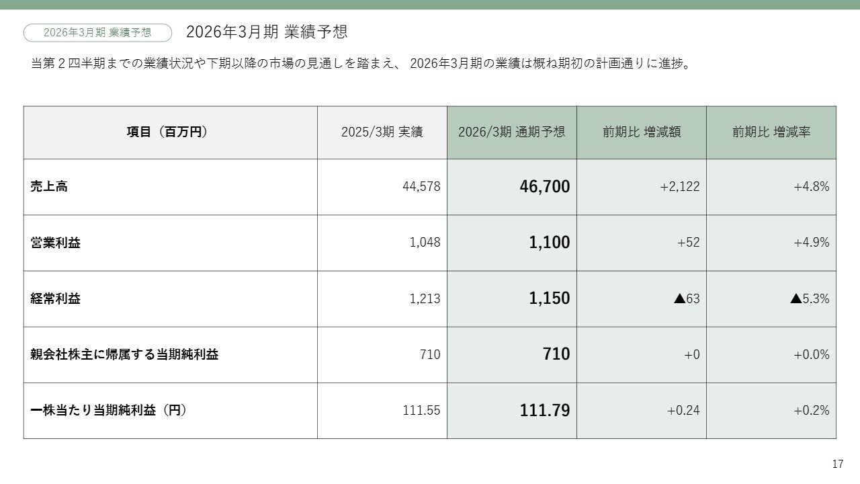Select the 2026/3期 通期予想 column header

(511, 132)
